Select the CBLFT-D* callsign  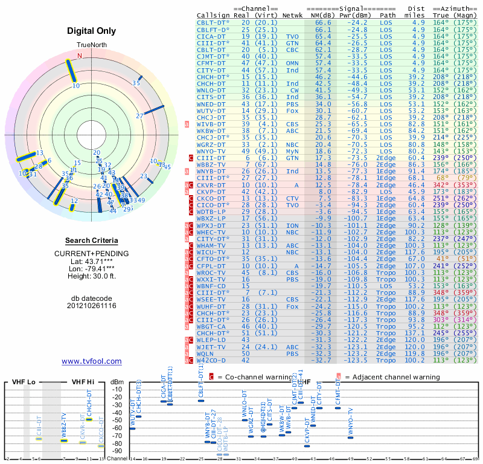pyautogui.click(x=213, y=30)
